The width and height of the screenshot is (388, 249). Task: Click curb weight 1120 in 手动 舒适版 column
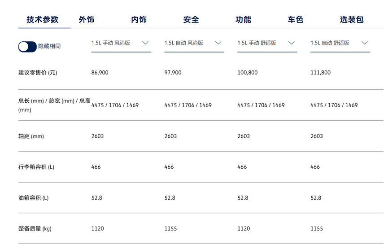(x=244, y=228)
